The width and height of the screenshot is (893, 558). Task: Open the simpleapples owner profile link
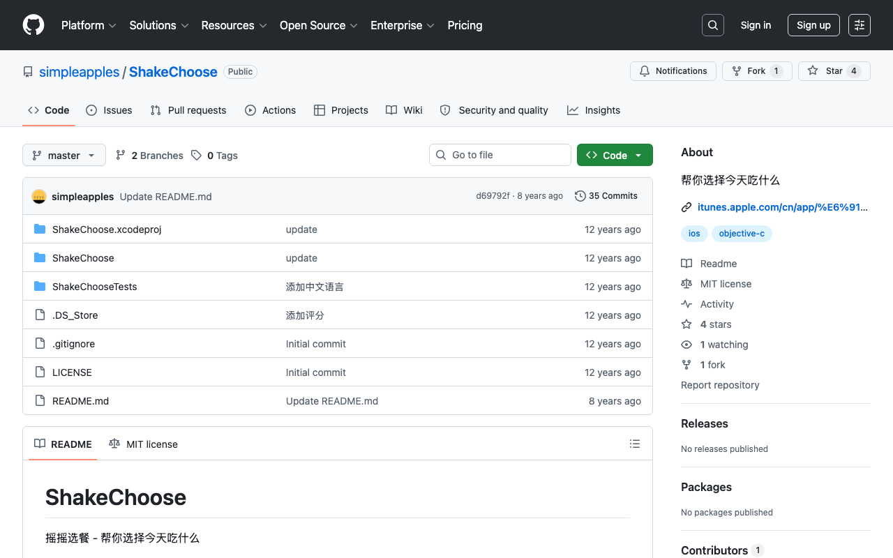[80, 72]
